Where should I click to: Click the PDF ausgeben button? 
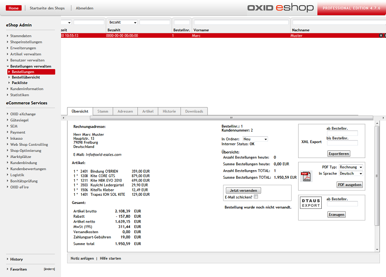pyautogui.click(x=349, y=185)
